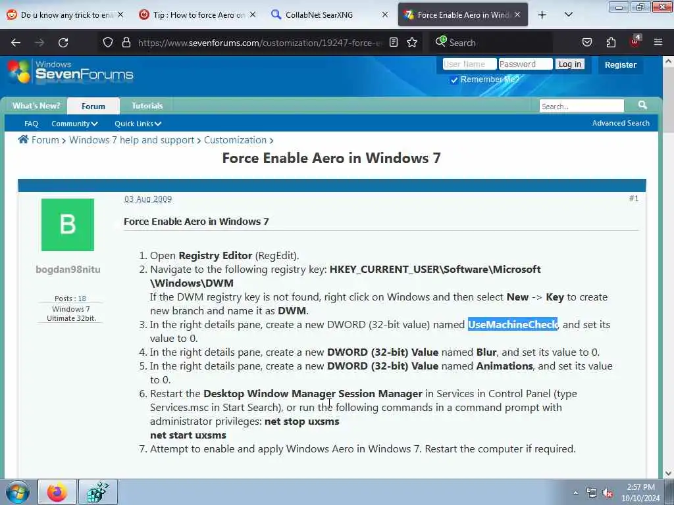Open the What's New? tab
This screenshot has height=505, width=674.
(36, 106)
